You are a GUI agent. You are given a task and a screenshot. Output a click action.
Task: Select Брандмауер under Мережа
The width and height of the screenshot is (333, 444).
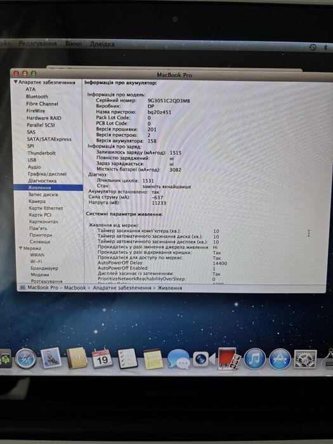click(x=44, y=268)
